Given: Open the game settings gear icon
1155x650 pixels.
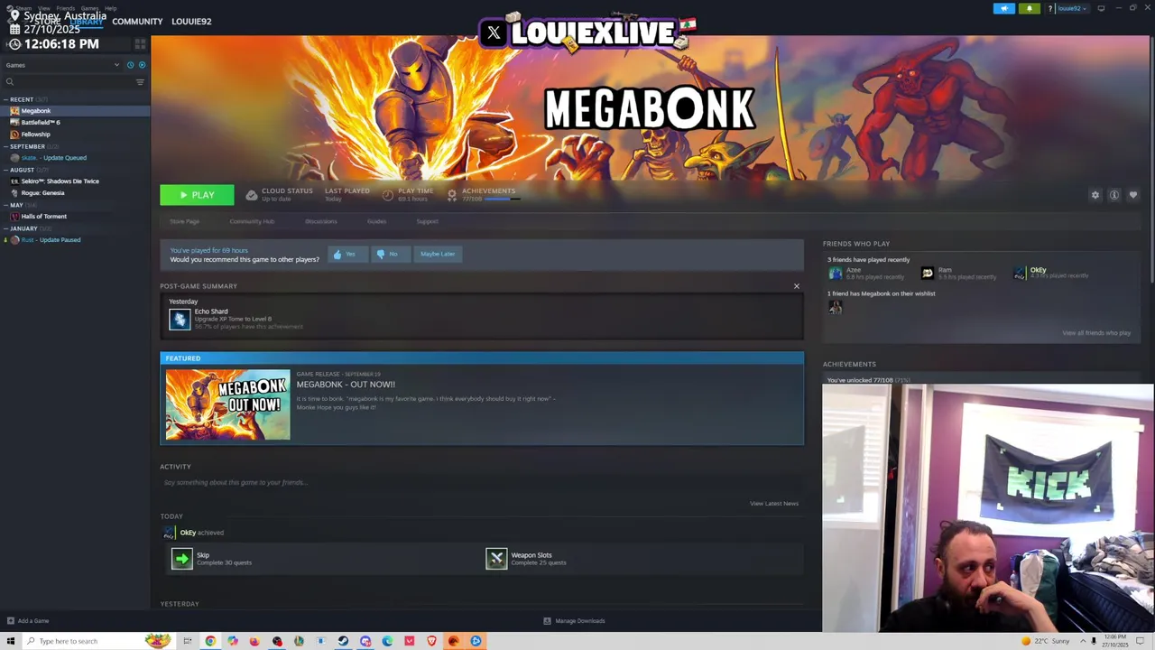Looking at the screenshot, I should point(1095,195).
